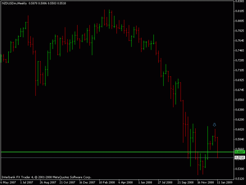The image size is (246, 185).
Task: Click the 26 Aug 2007 date label
Action: click(x=48, y=182)
